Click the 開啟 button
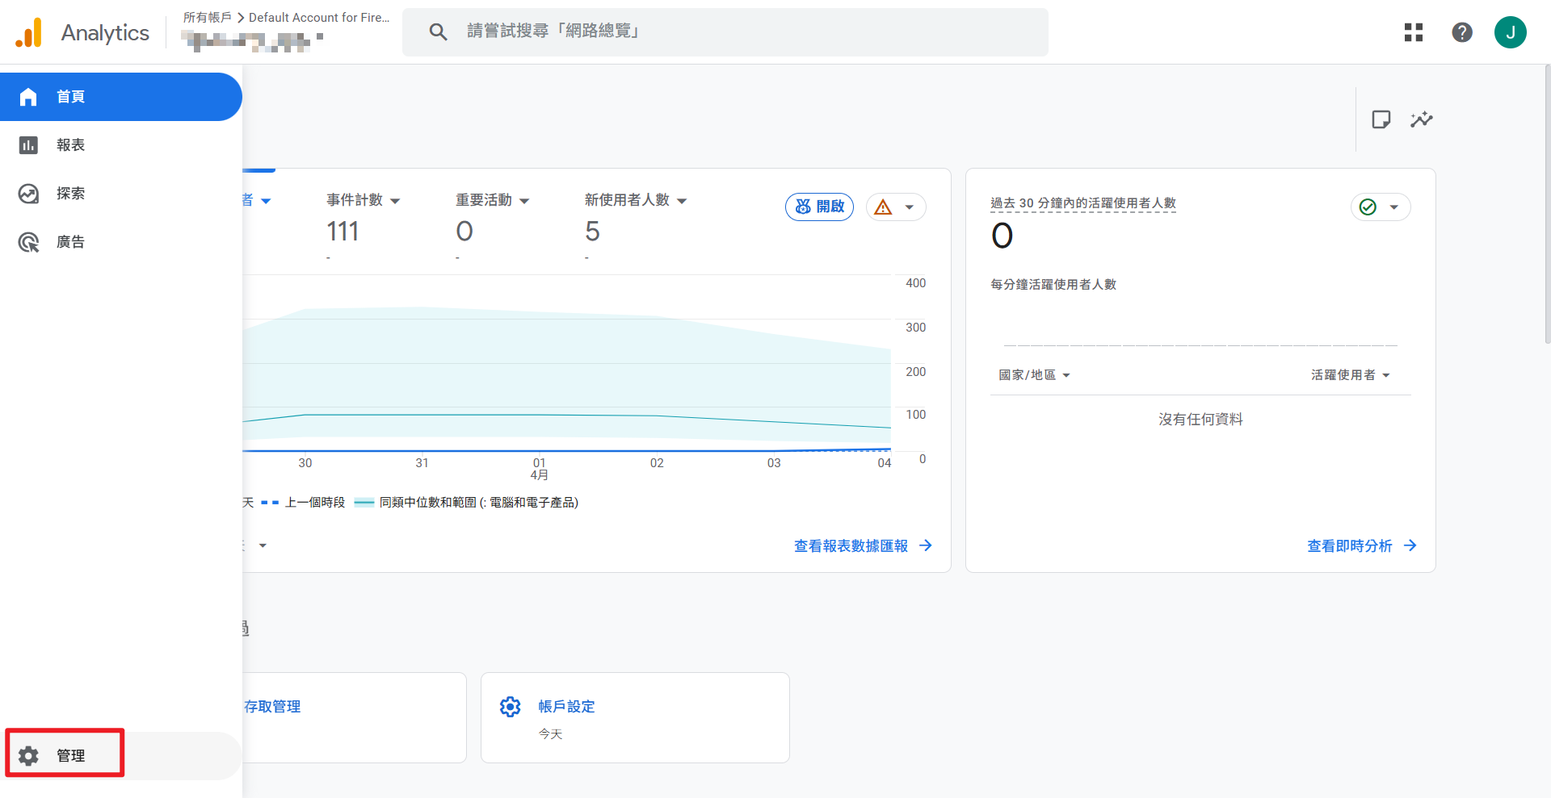The image size is (1551, 798). 819,207
